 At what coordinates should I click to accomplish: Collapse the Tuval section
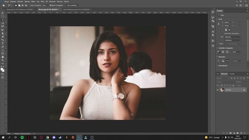click(217, 19)
